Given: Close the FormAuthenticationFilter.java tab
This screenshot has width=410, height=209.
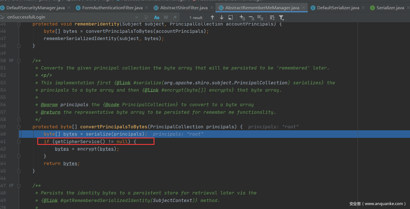Looking at the screenshot, I should 147,8.
